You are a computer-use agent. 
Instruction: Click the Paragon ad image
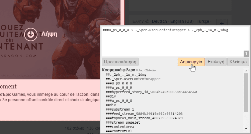coord(60,40)
